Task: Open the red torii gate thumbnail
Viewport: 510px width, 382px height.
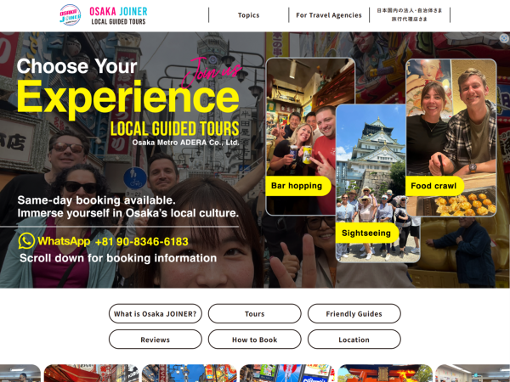Action: (x=385, y=374)
